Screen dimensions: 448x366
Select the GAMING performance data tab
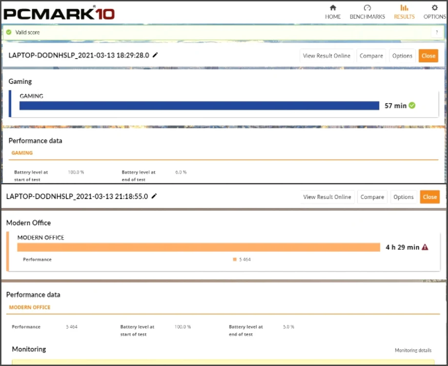[x=22, y=153]
